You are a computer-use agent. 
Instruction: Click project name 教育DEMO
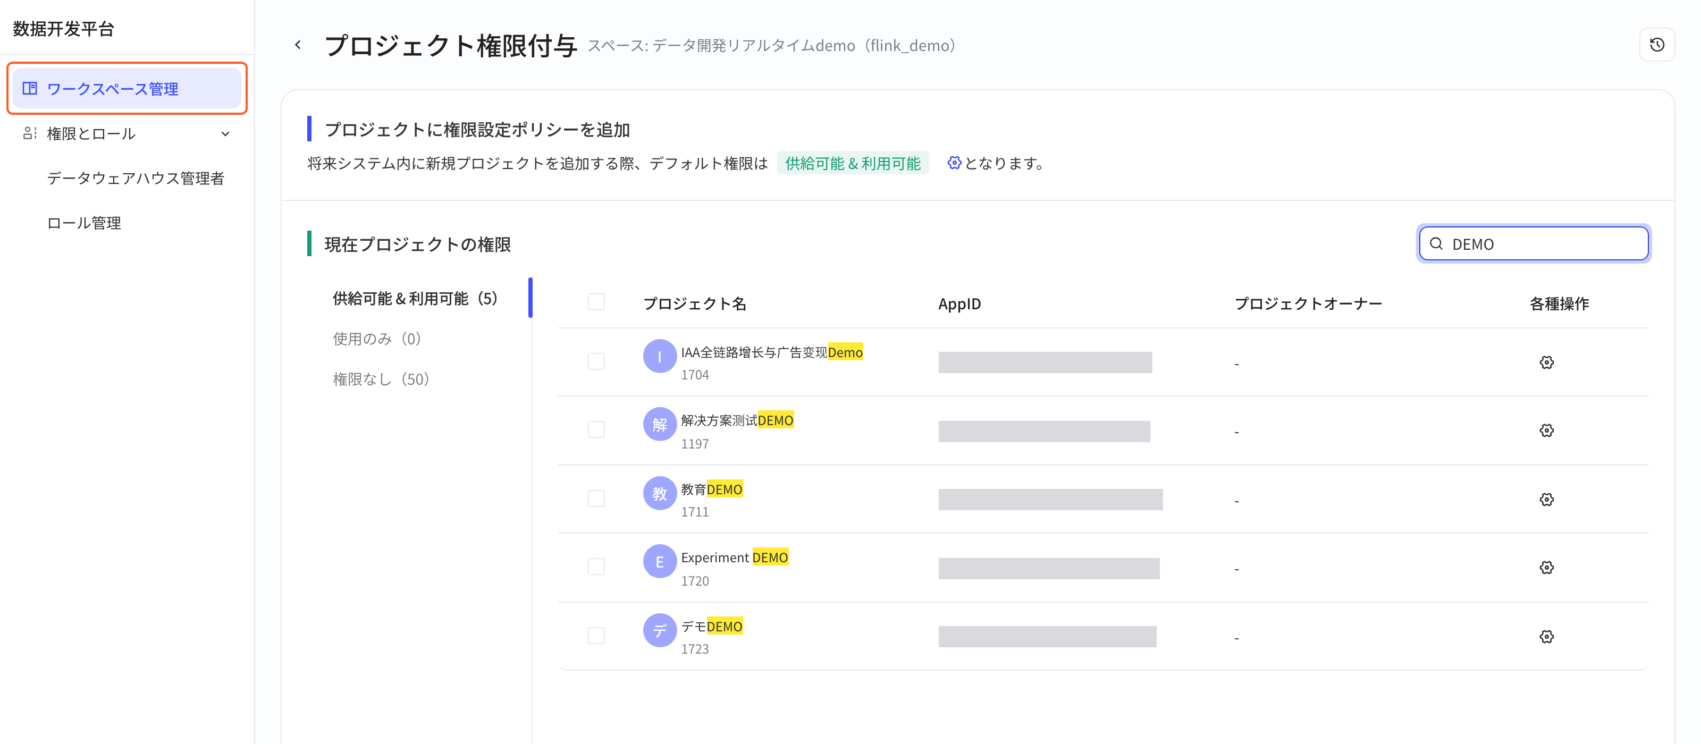click(712, 489)
